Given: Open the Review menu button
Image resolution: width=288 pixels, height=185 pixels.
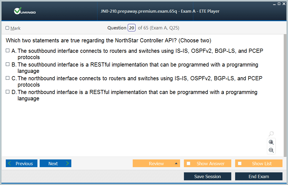Looking at the screenshot, I should pos(156,163).
